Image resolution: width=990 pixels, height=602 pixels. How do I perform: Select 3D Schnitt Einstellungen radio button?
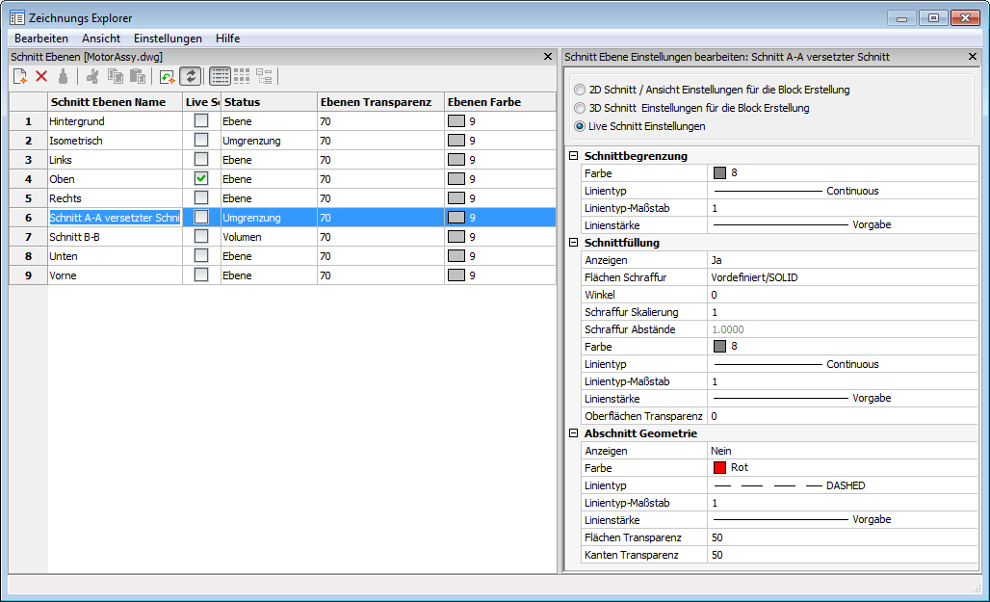[580, 108]
